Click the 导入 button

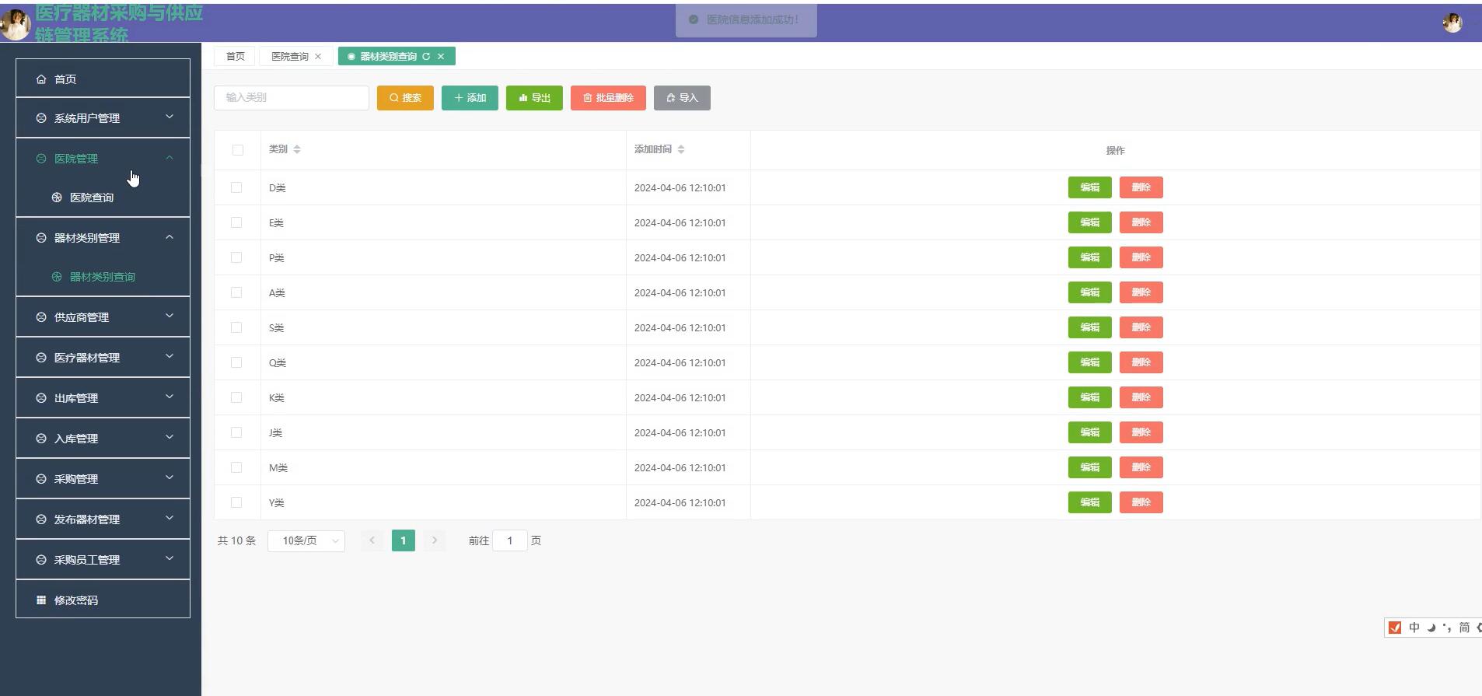tap(682, 98)
